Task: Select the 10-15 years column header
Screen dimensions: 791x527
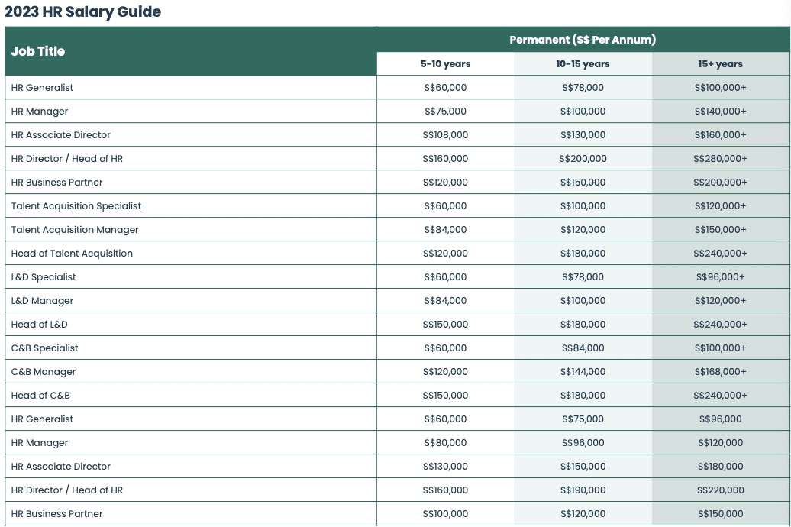Action: [583, 64]
